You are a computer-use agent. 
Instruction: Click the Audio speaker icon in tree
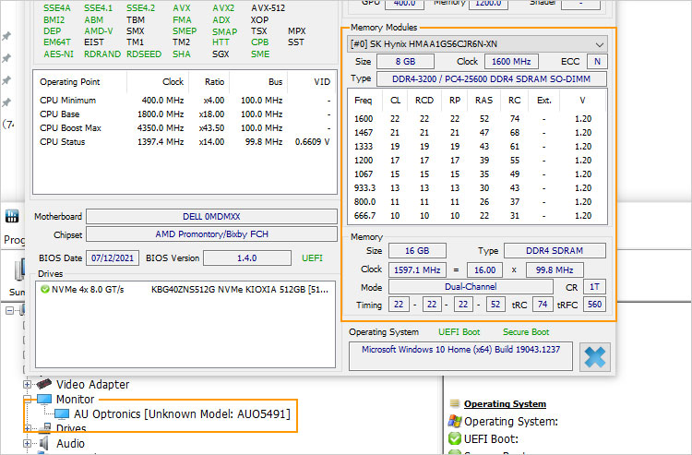44,444
